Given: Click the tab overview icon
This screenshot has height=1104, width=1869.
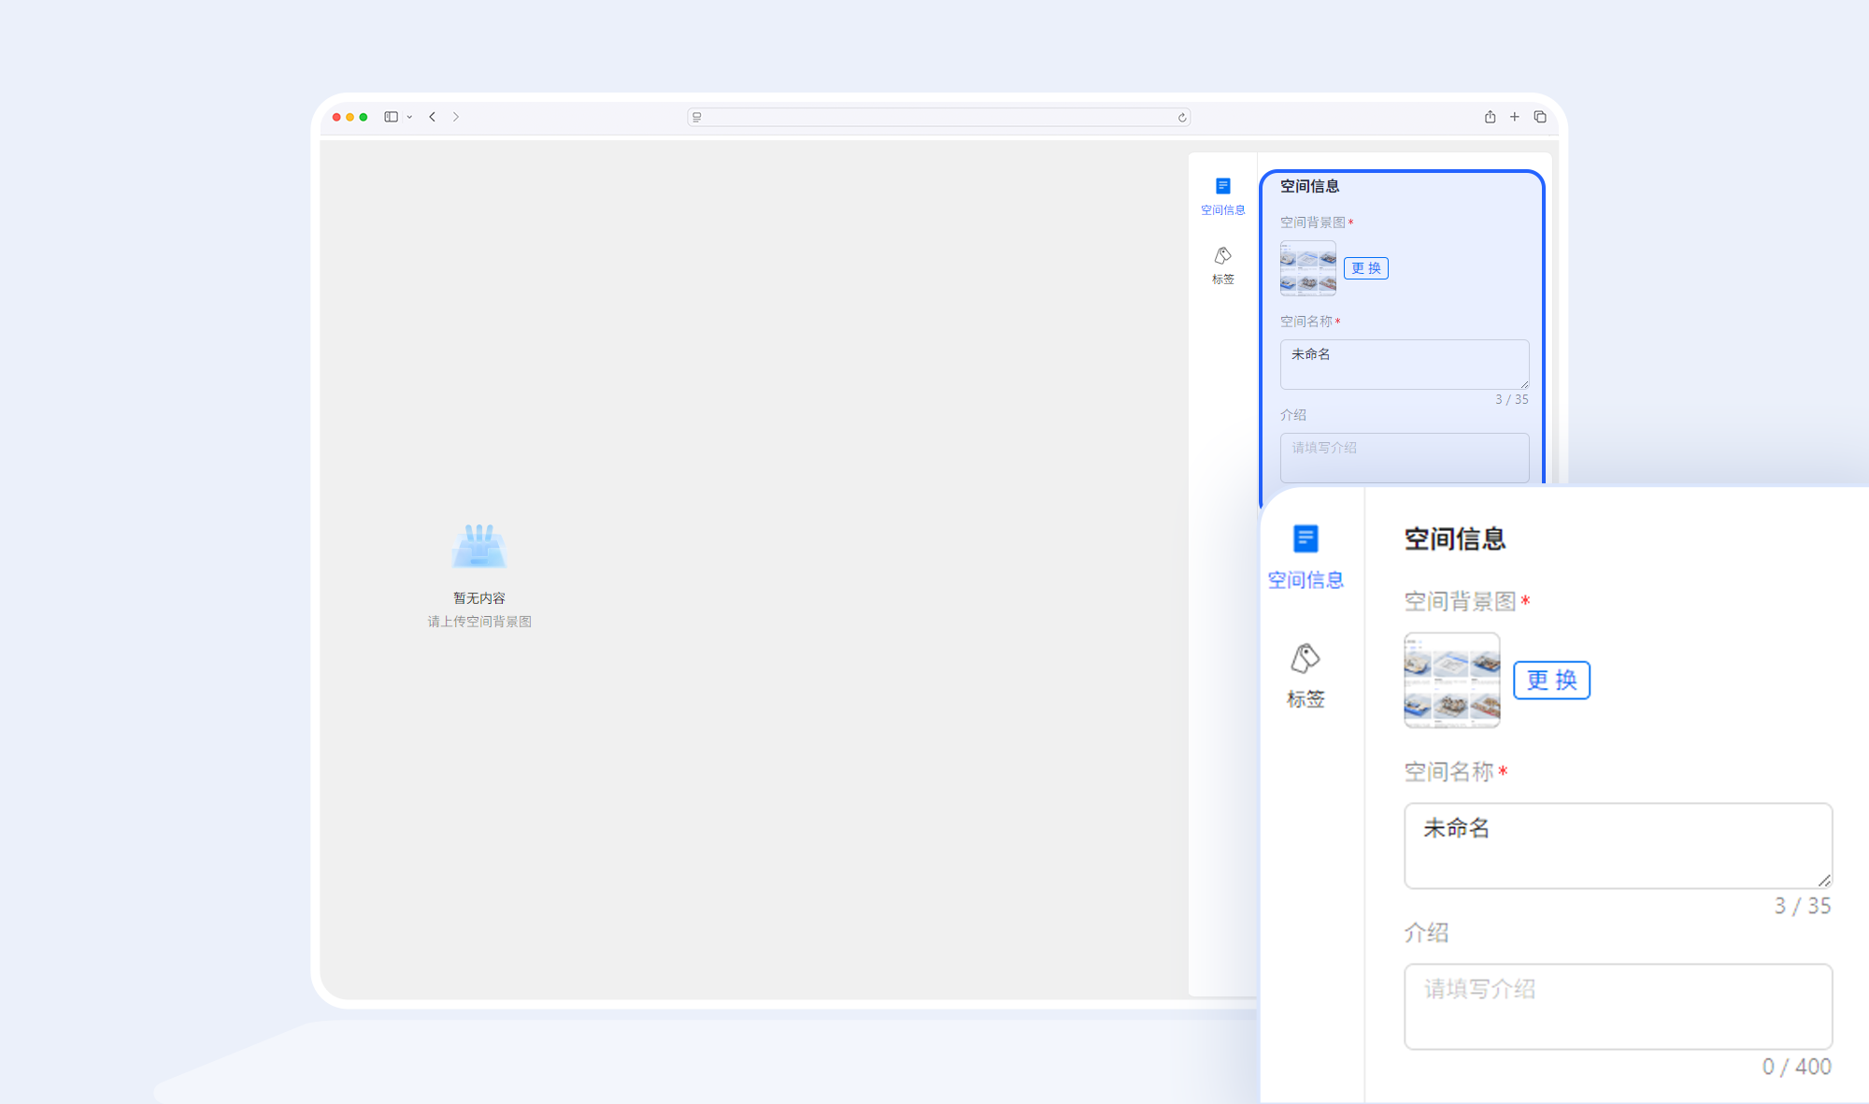Looking at the screenshot, I should click(x=1540, y=117).
